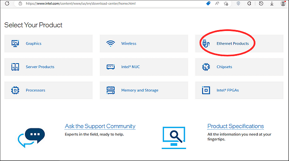
Task: Open browser history clock icon
Action: pos(261,3)
